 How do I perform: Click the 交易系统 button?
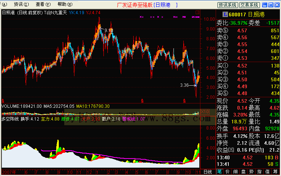pyautogui.click(x=249, y=5)
